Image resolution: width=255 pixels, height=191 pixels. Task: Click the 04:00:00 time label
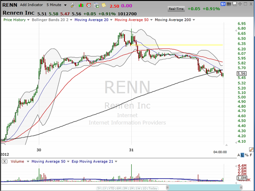pos(220,152)
